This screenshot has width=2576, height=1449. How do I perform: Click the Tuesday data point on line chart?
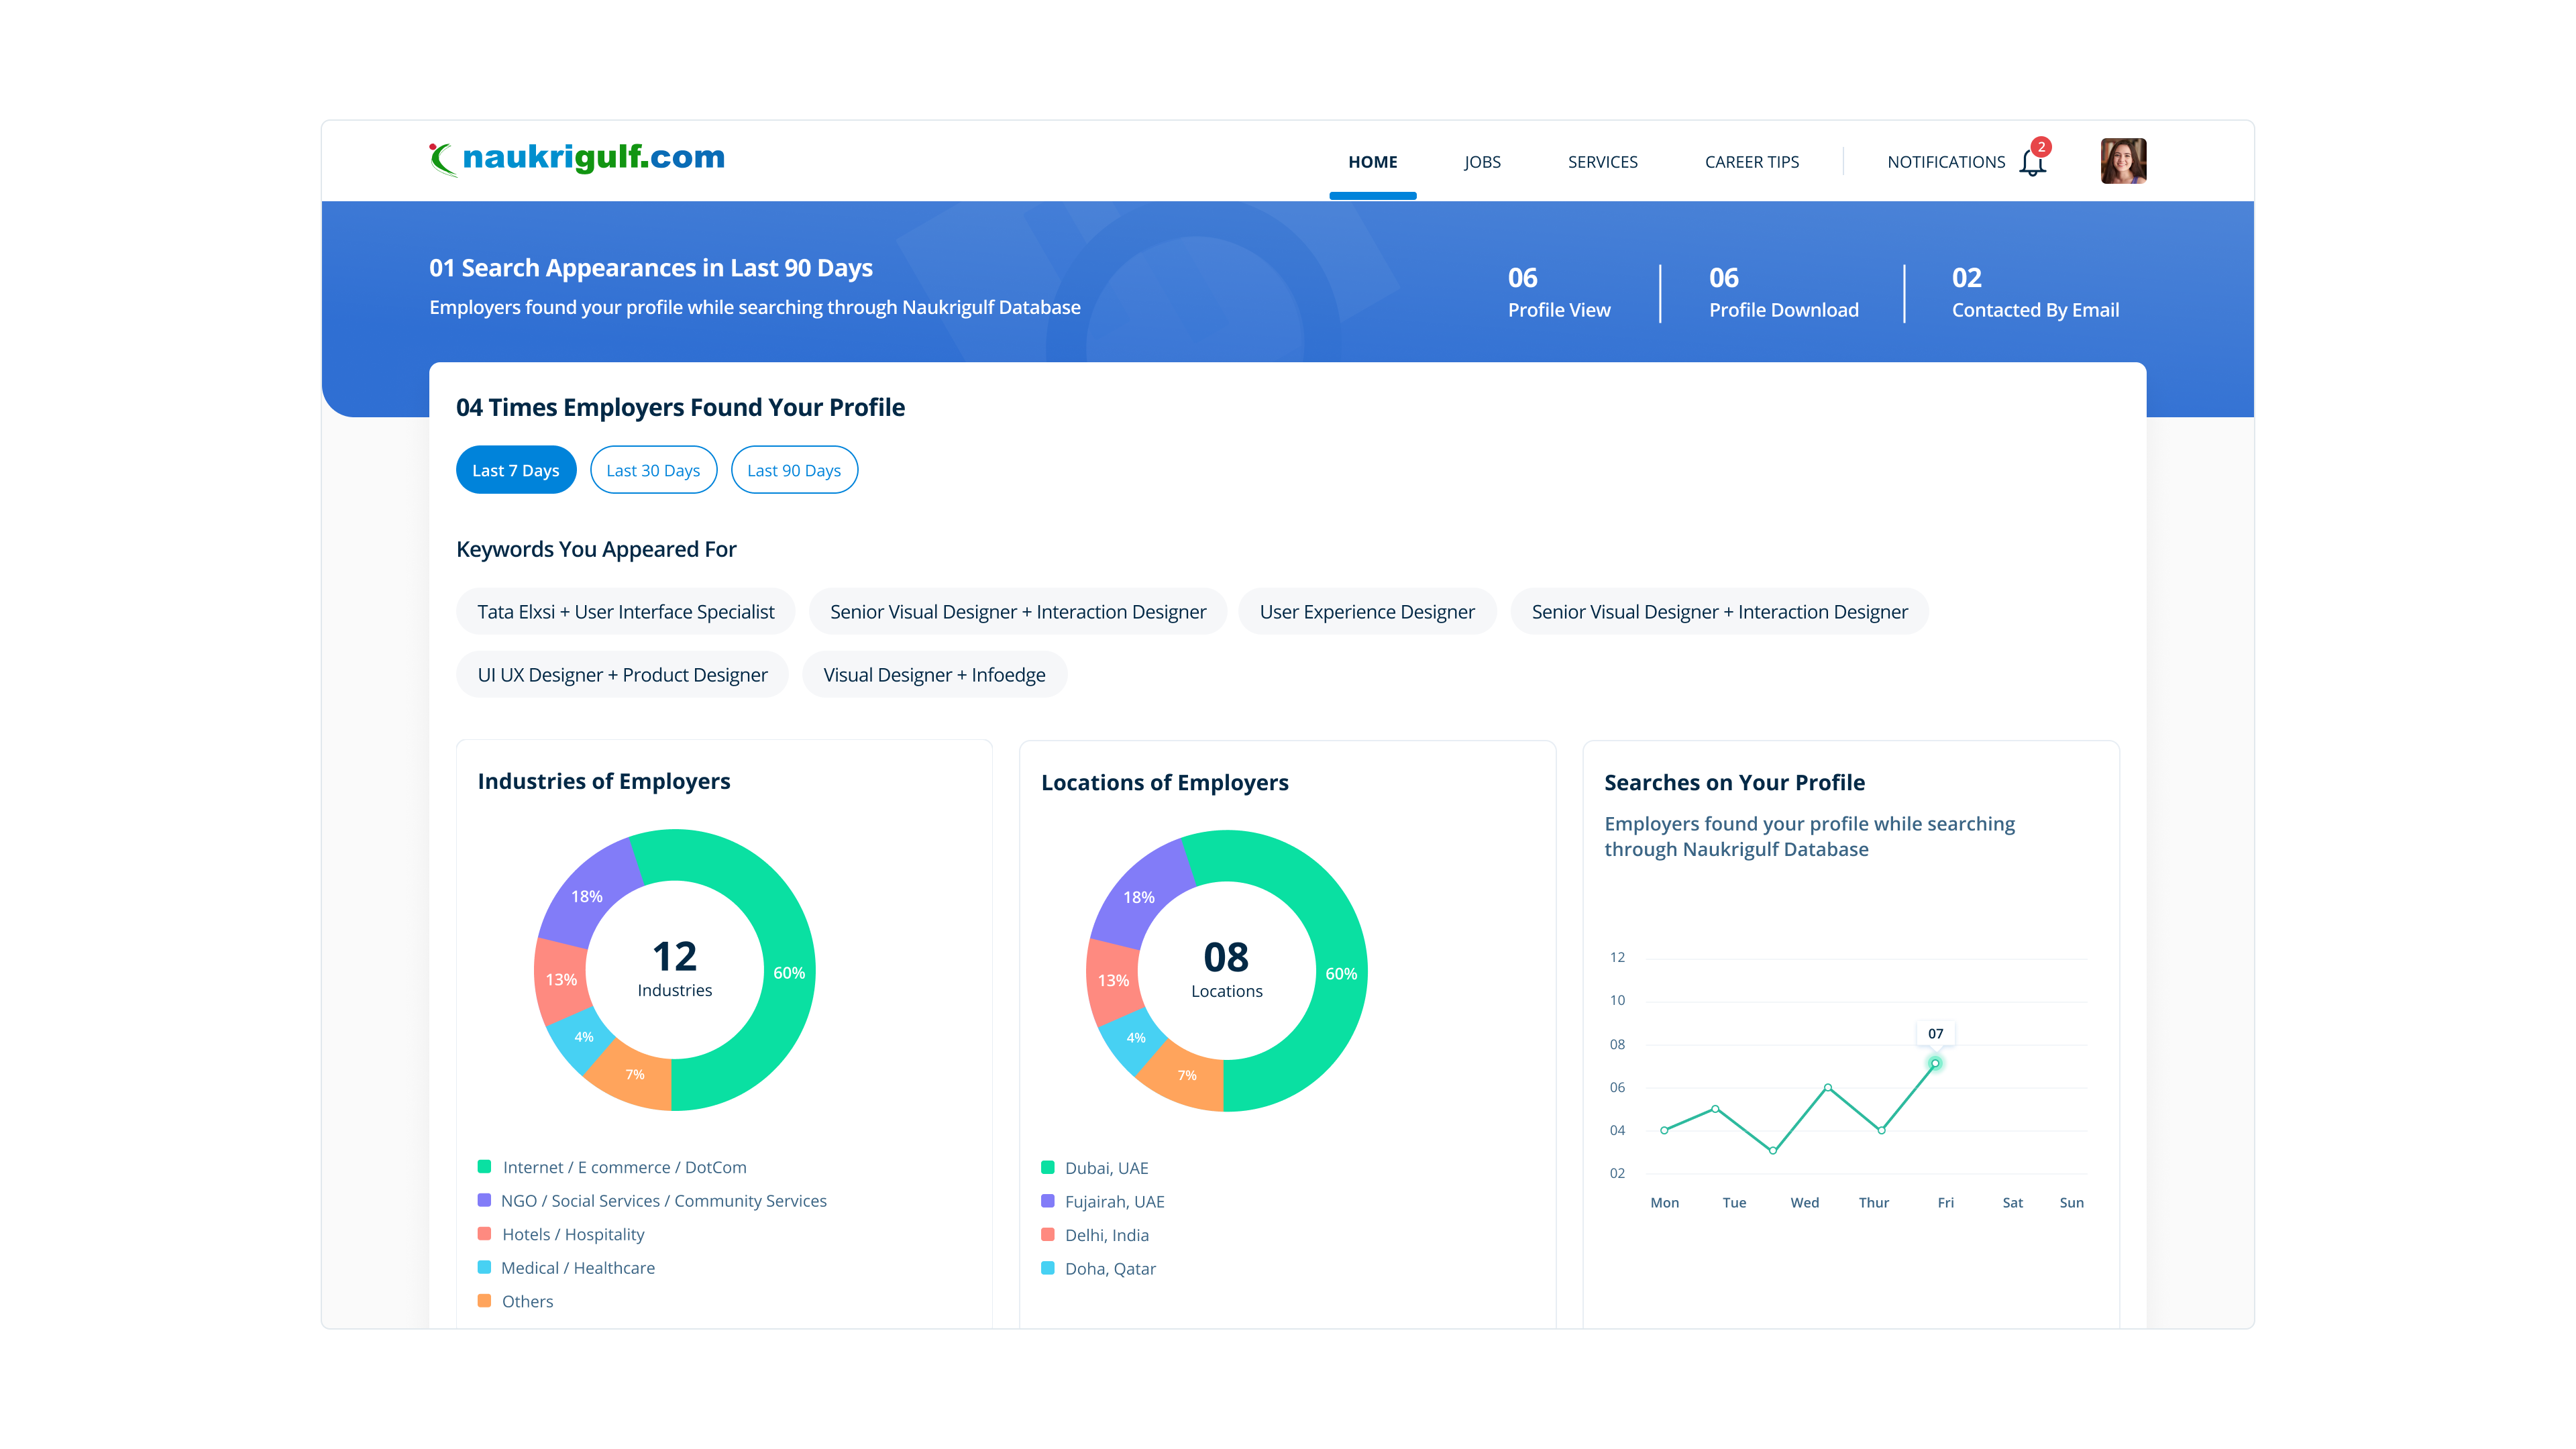(1715, 1108)
